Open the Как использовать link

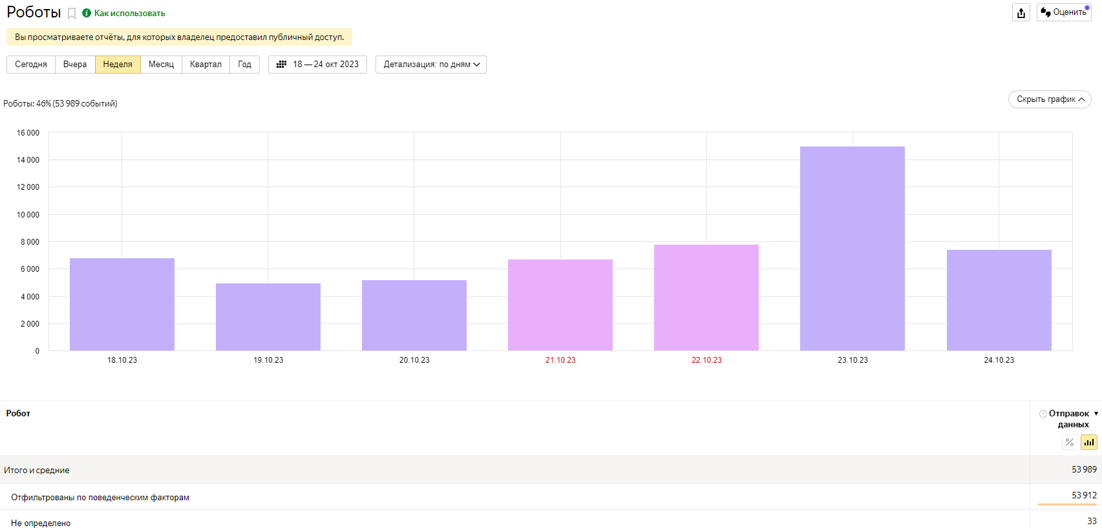coord(129,14)
